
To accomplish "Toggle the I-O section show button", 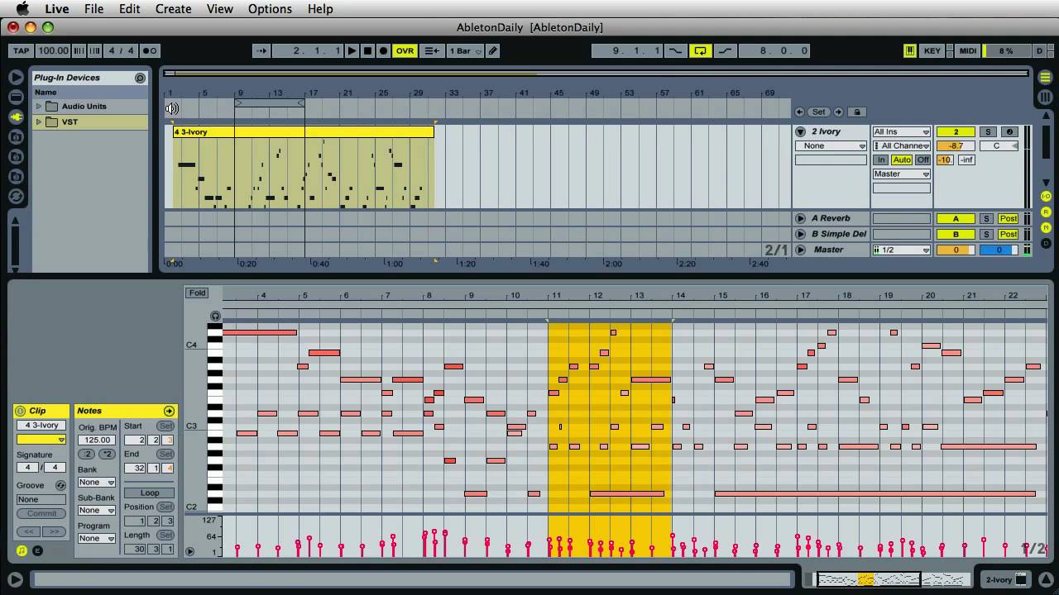I will (1046, 196).
